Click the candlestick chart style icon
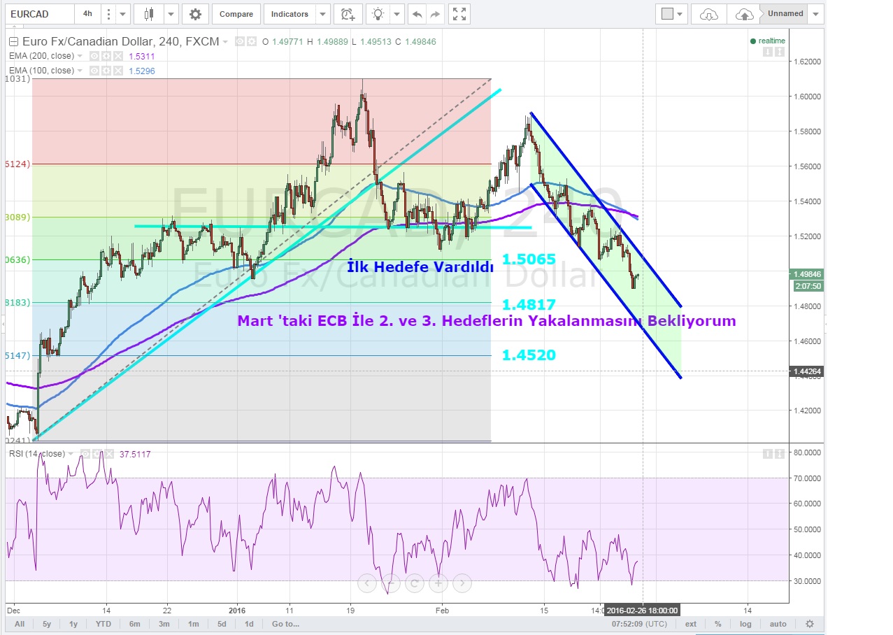 click(148, 14)
